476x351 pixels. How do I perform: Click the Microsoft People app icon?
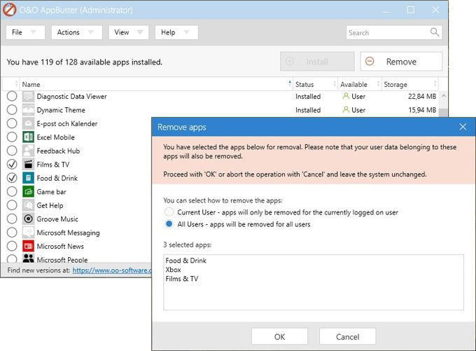click(x=28, y=259)
